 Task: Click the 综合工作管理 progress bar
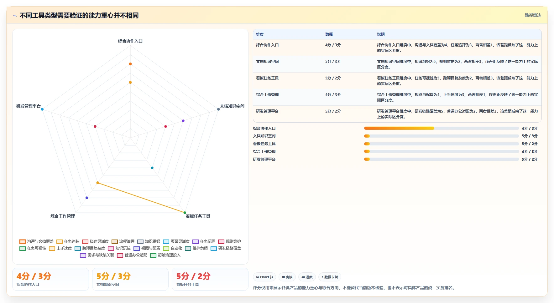coord(442,151)
